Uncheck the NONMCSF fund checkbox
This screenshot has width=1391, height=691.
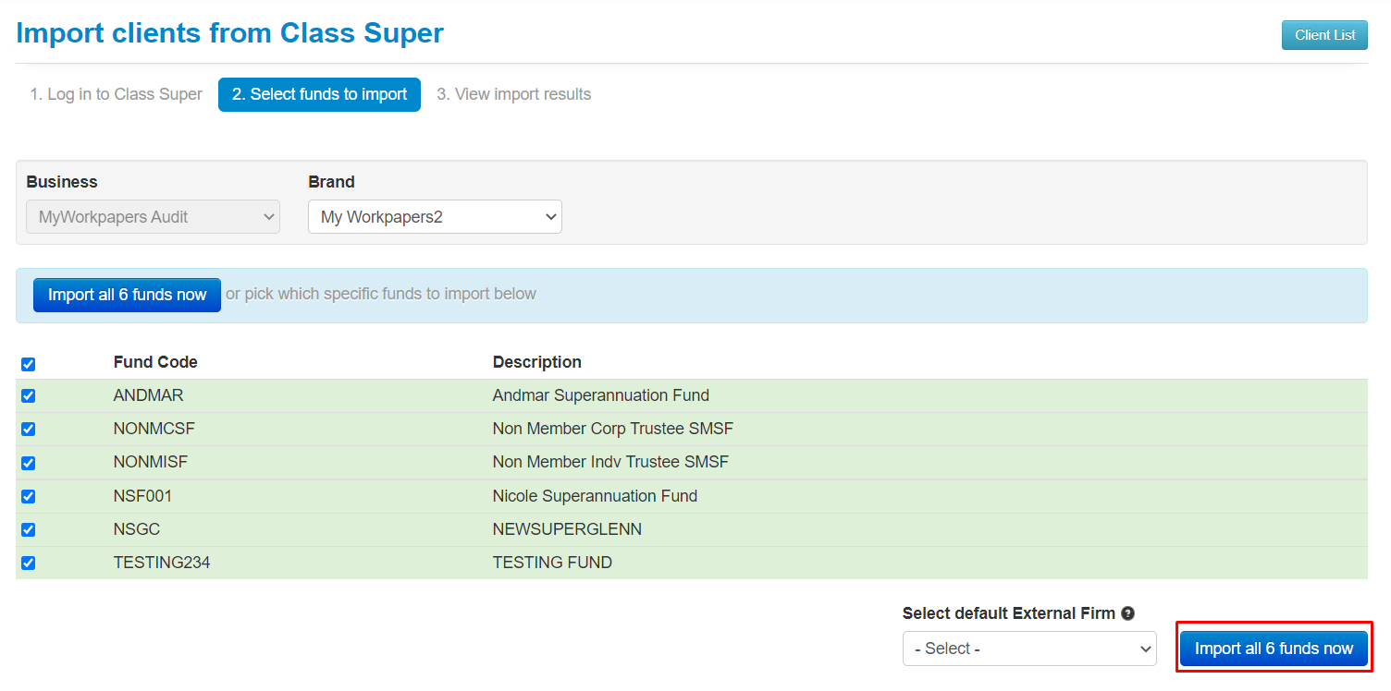(28, 429)
